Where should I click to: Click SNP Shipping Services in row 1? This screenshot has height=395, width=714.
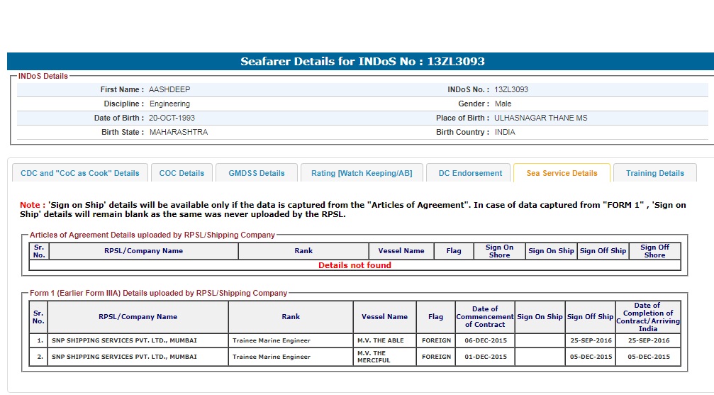tap(124, 340)
